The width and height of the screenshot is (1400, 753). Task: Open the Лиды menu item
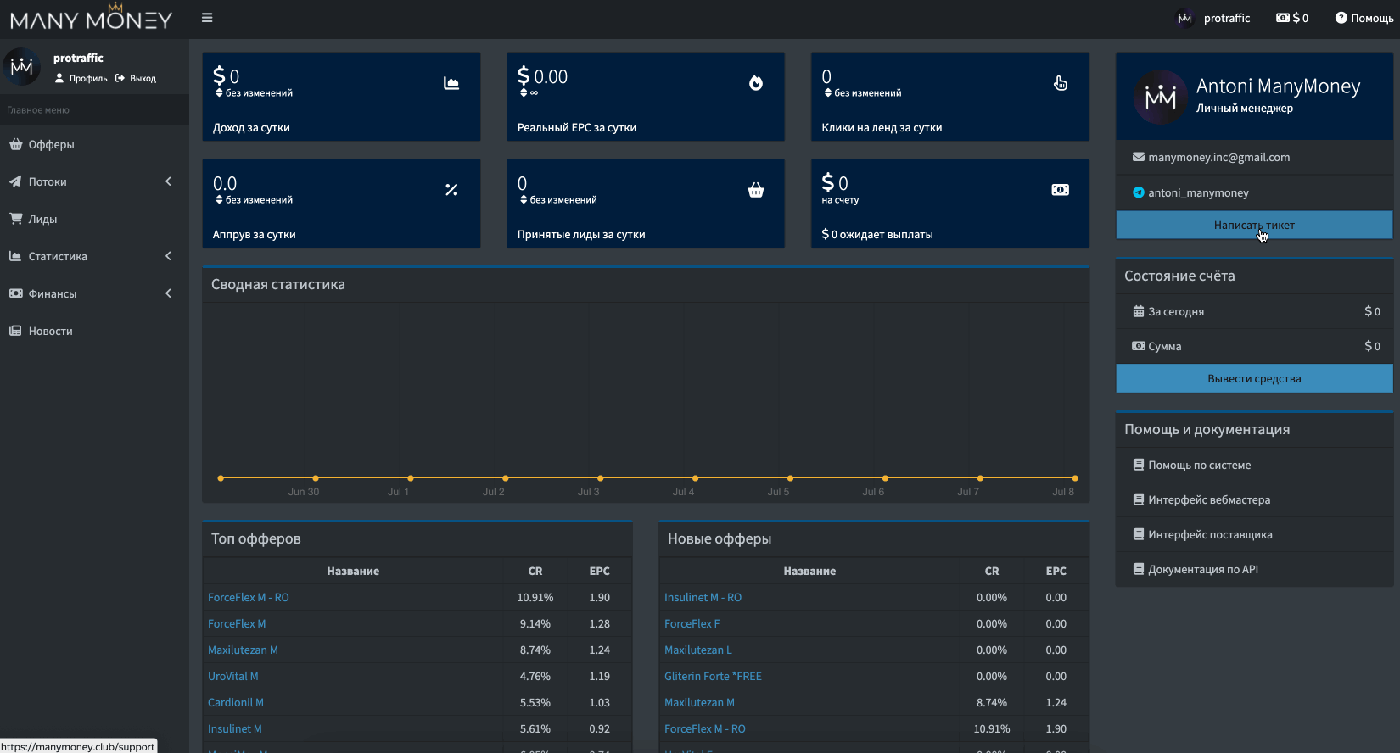pyautogui.click(x=94, y=219)
